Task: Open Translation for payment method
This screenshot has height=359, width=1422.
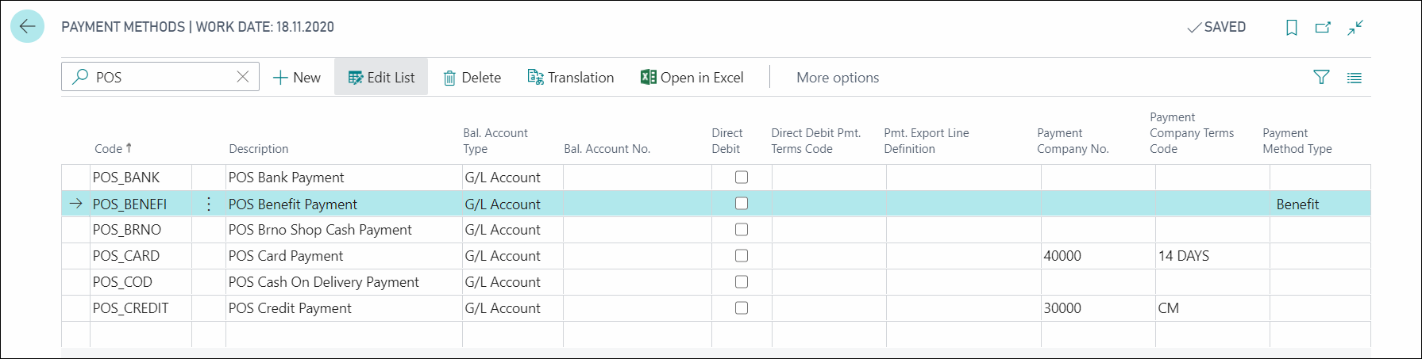Action: coord(571,77)
